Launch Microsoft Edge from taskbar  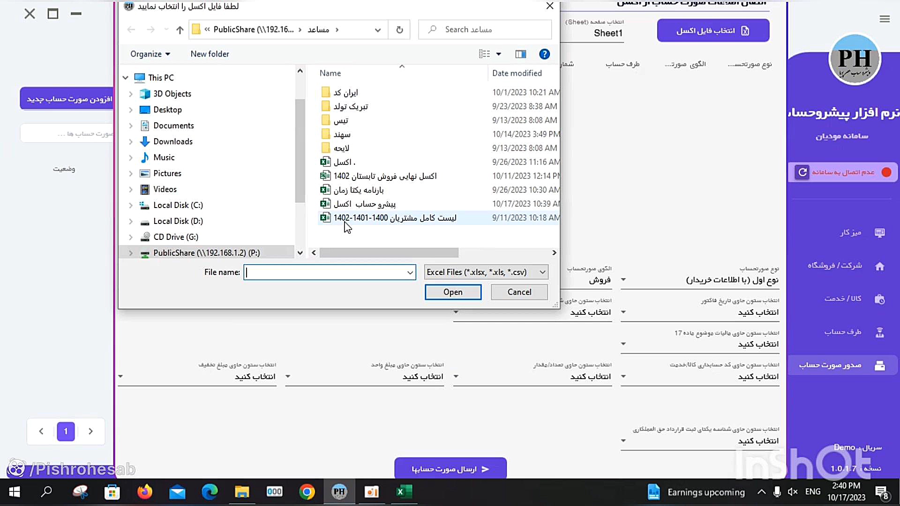(210, 492)
